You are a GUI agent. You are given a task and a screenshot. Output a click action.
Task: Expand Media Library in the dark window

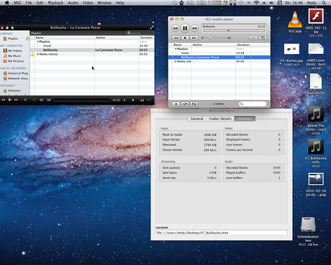click(38, 54)
